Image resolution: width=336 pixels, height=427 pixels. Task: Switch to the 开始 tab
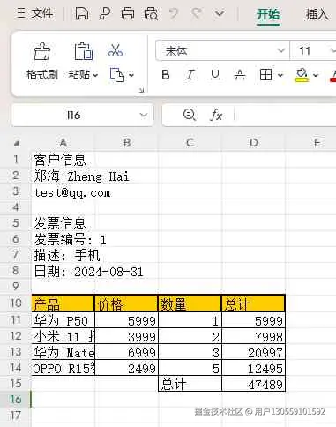pos(268,14)
